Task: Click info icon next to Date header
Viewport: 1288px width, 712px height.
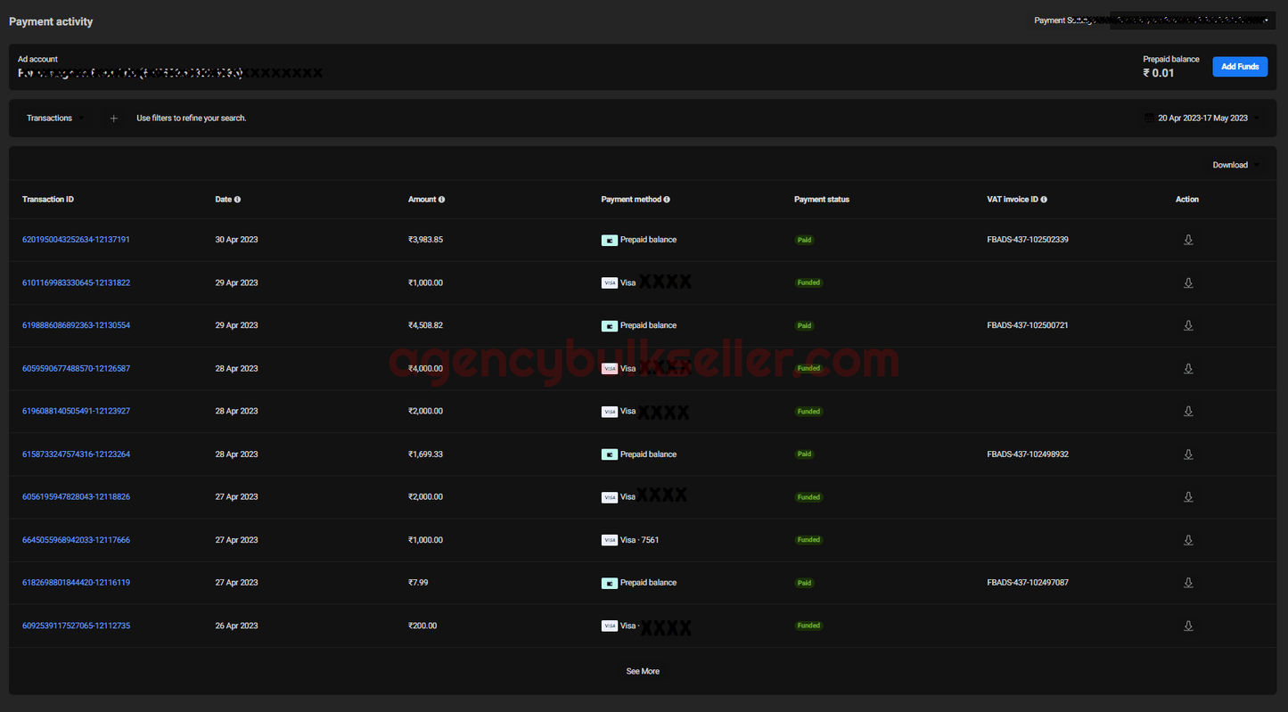Action: tap(237, 200)
